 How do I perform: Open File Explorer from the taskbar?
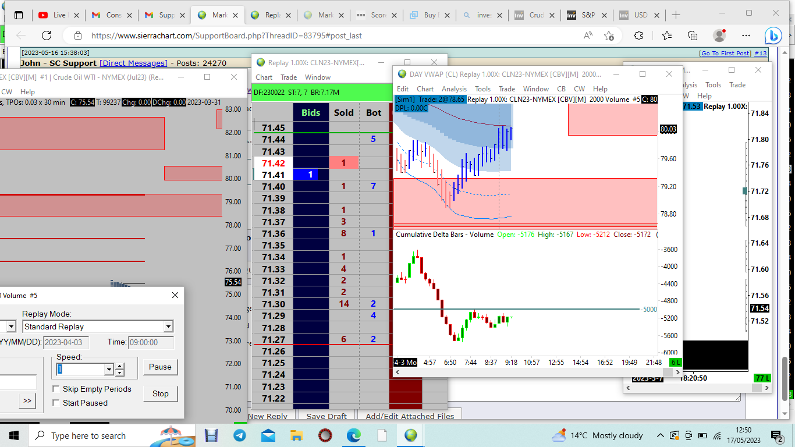297,435
